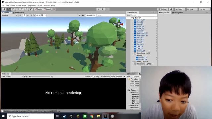Toggle the Stats button
The width and height of the screenshot is (212, 119).
[113, 76]
